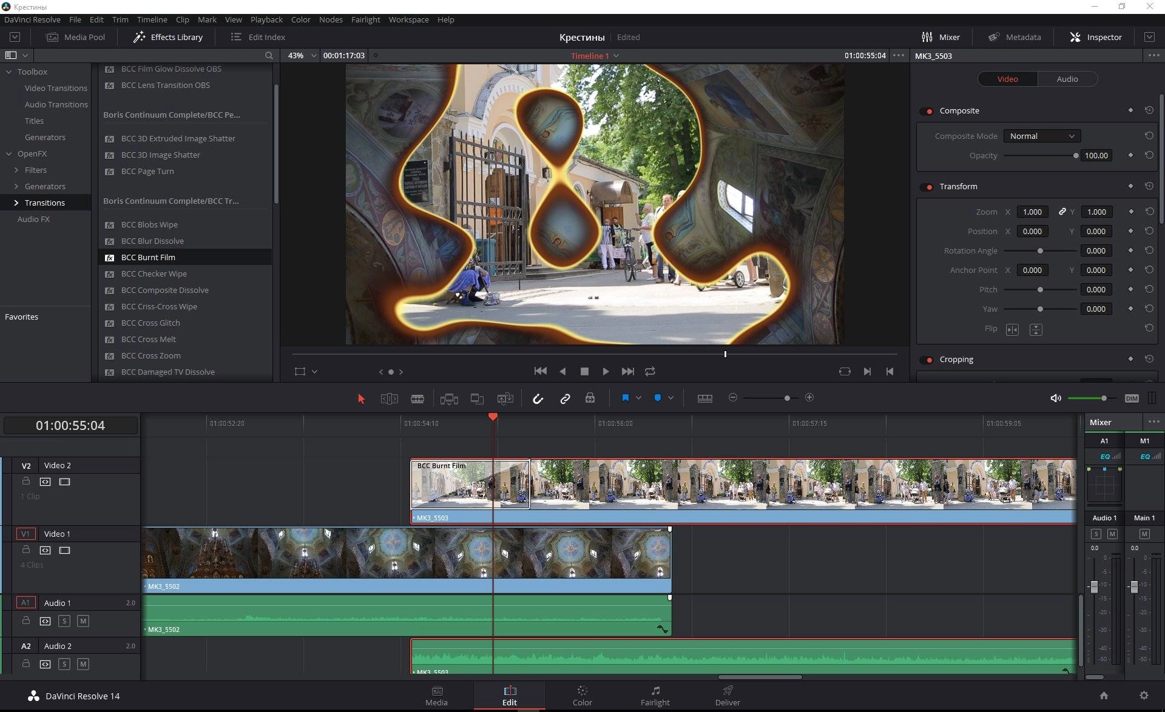The width and height of the screenshot is (1165, 712).
Task: Open the Playback menu
Action: coord(266,19)
